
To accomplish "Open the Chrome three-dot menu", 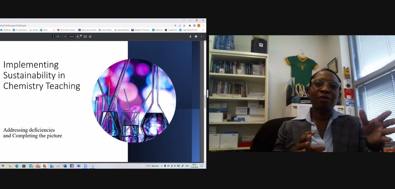I will point(203,25).
